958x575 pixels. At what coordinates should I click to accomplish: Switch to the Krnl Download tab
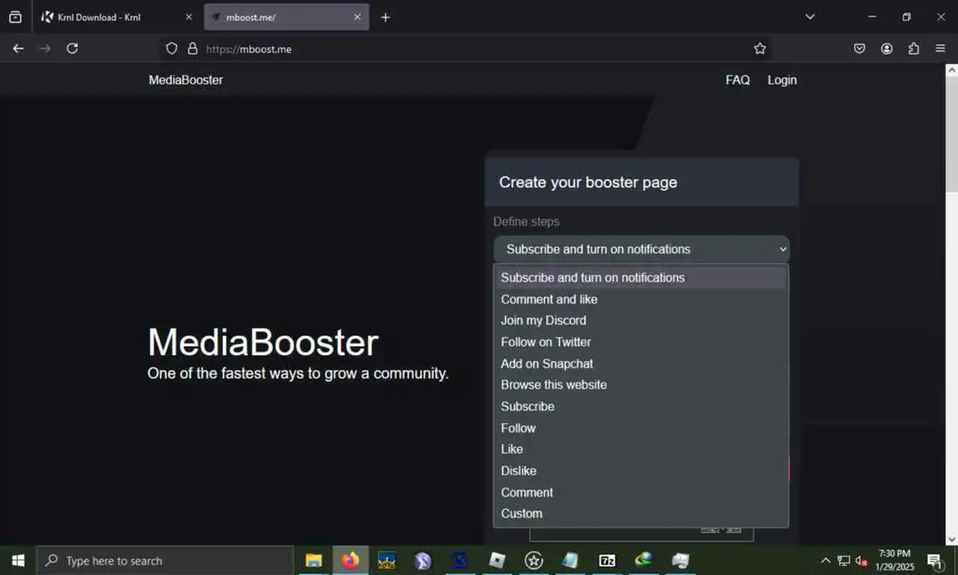118,16
